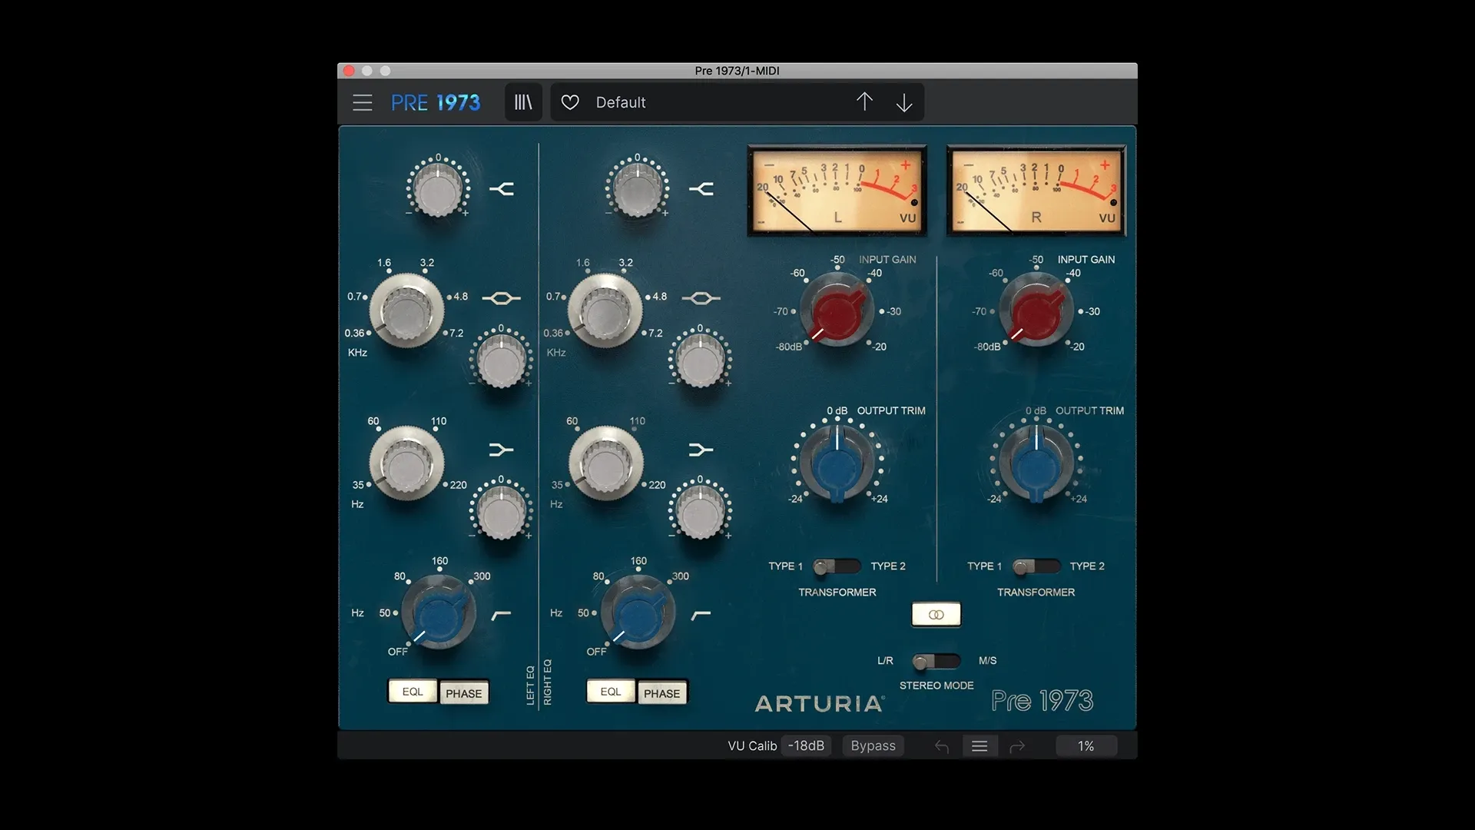
Task: Open the 1% CPU meter display
Action: pyautogui.click(x=1086, y=746)
